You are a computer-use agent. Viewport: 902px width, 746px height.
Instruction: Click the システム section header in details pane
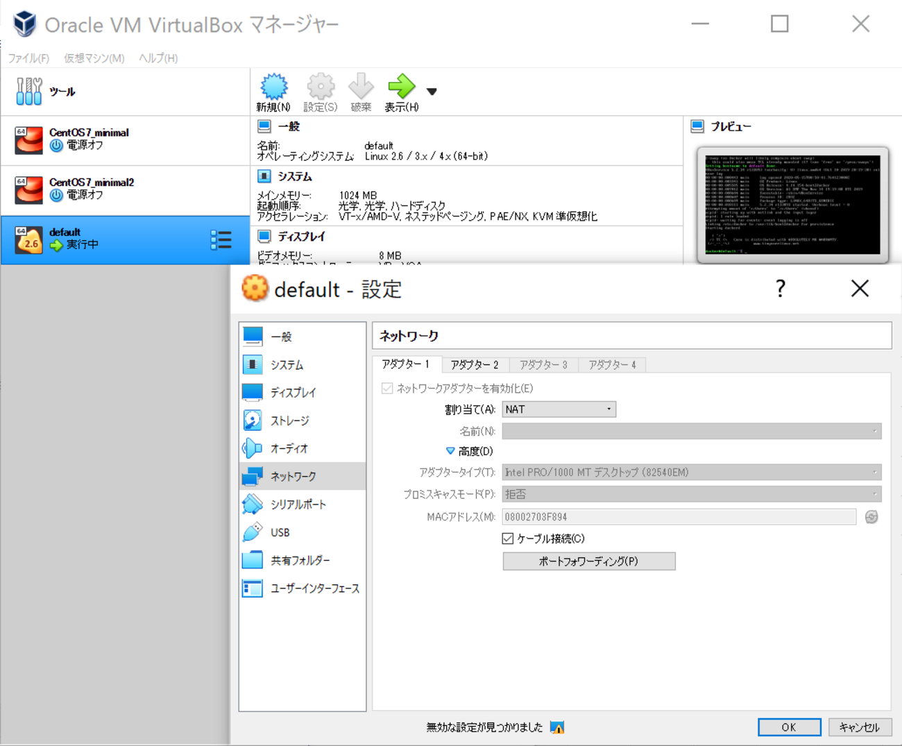(295, 176)
